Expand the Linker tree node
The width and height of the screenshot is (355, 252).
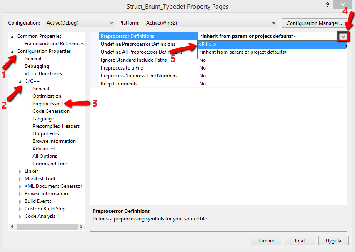(x=20, y=171)
